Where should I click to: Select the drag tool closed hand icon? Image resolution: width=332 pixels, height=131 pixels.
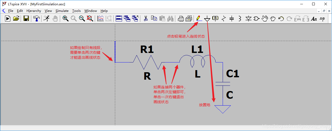point(273,19)
